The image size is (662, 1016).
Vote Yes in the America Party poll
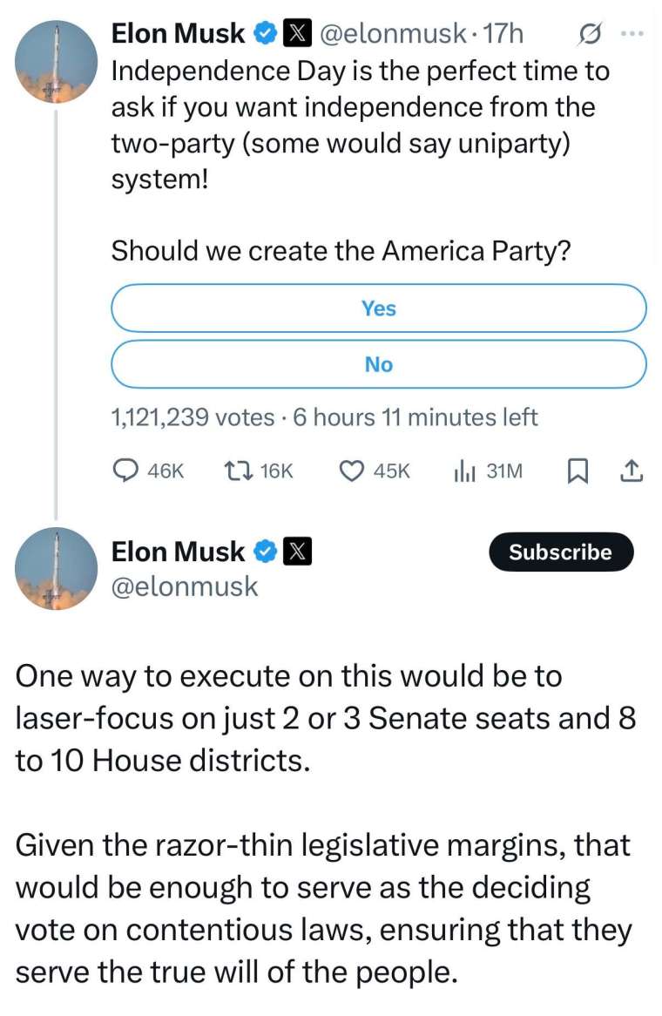[379, 308]
